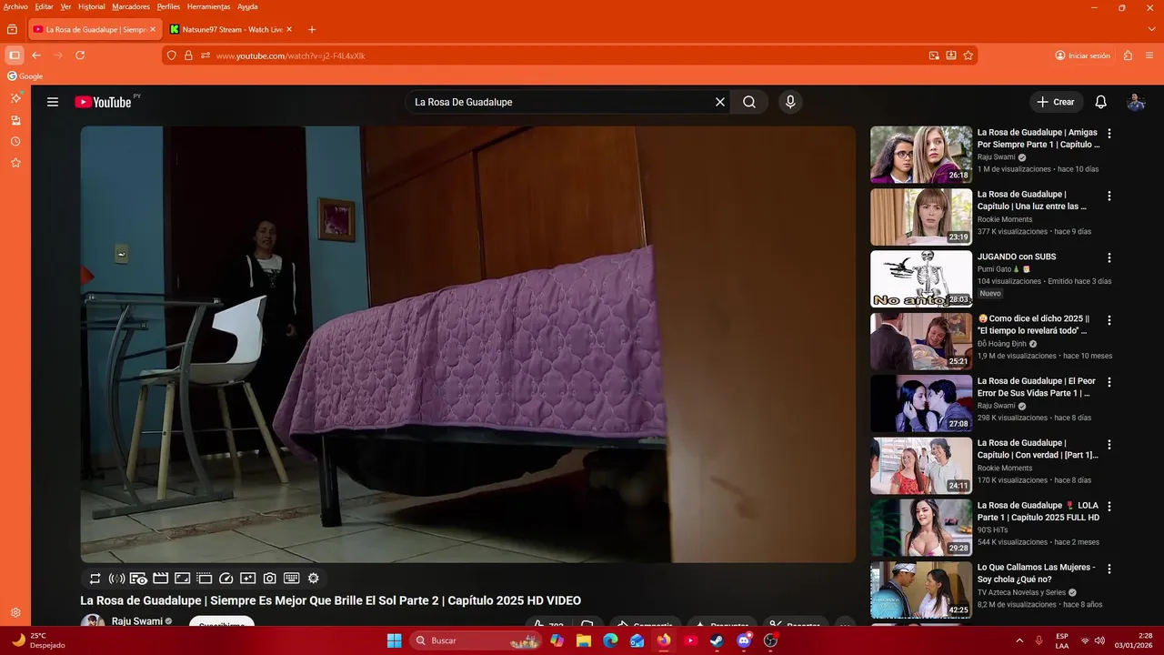The width and height of the screenshot is (1164, 655).
Task: Go back to the previous page
Action: click(36, 55)
